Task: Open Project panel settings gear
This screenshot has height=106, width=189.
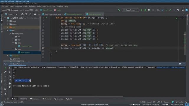Action: [35, 14]
